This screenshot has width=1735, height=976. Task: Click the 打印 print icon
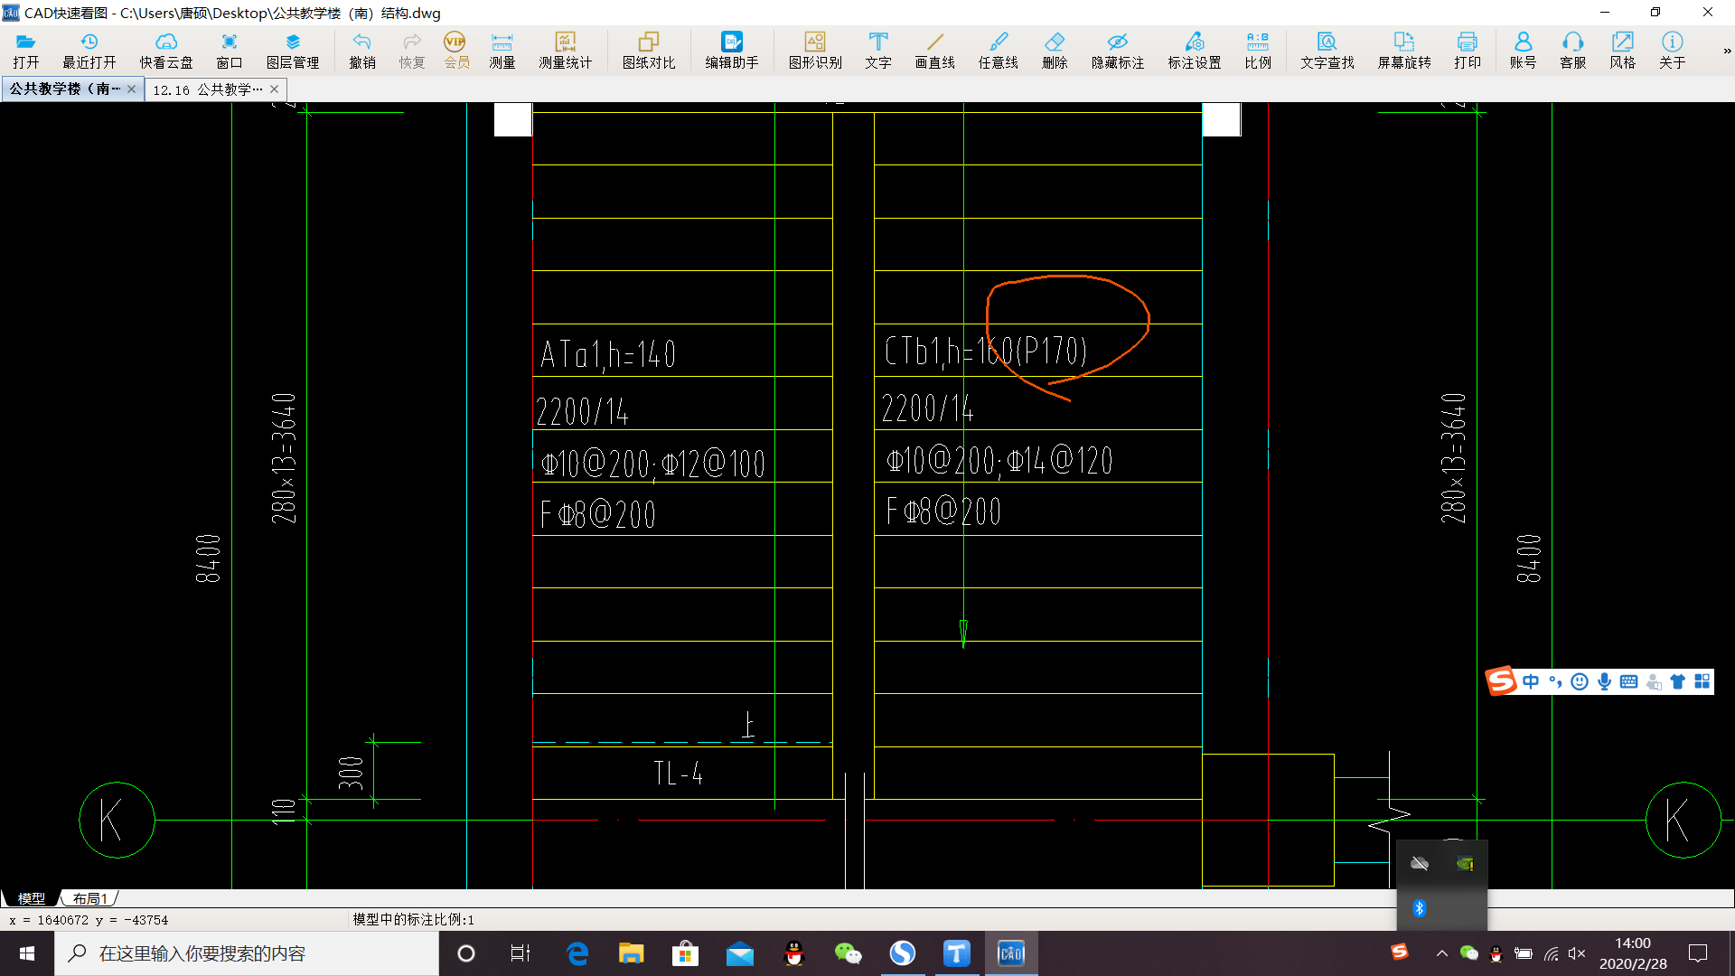click(1468, 51)
